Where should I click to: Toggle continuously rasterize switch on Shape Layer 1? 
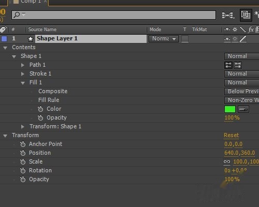[x=235, y=39]
